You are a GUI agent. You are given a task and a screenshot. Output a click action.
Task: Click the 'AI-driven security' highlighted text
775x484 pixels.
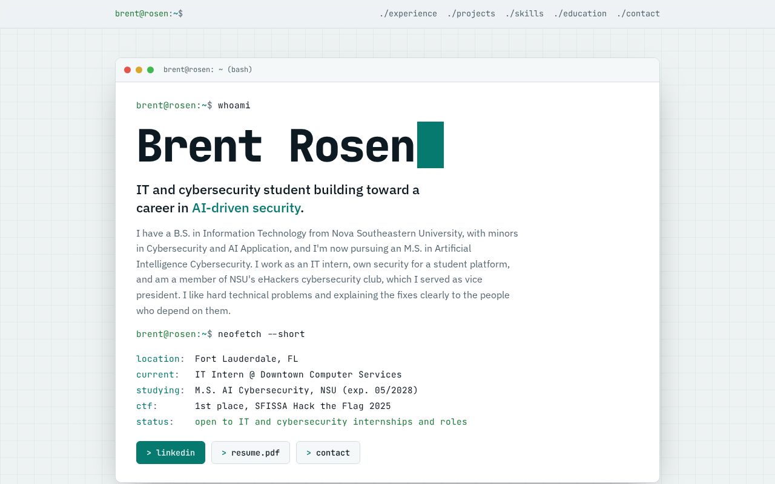[246, 208]
